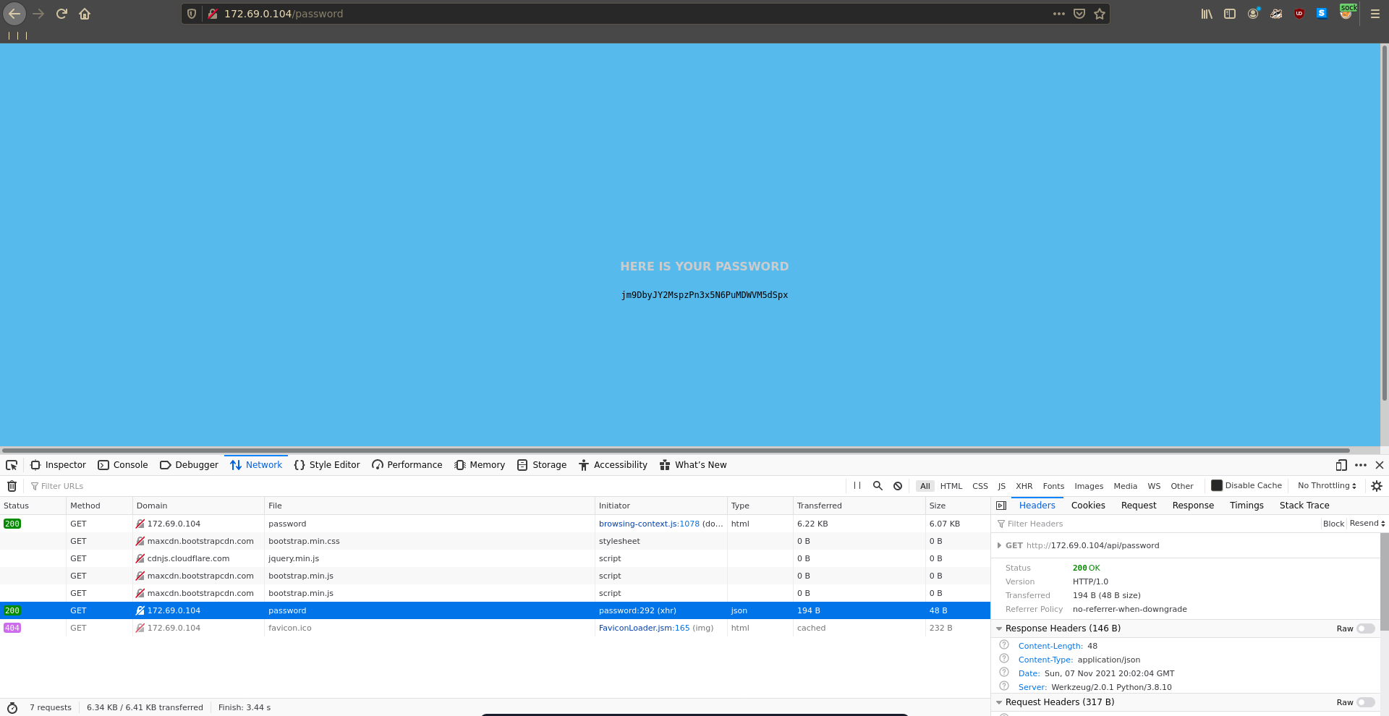This screenshot has height=716, width=1389.
Task: Open the request blocking icon
Action: tap(898, 486)
